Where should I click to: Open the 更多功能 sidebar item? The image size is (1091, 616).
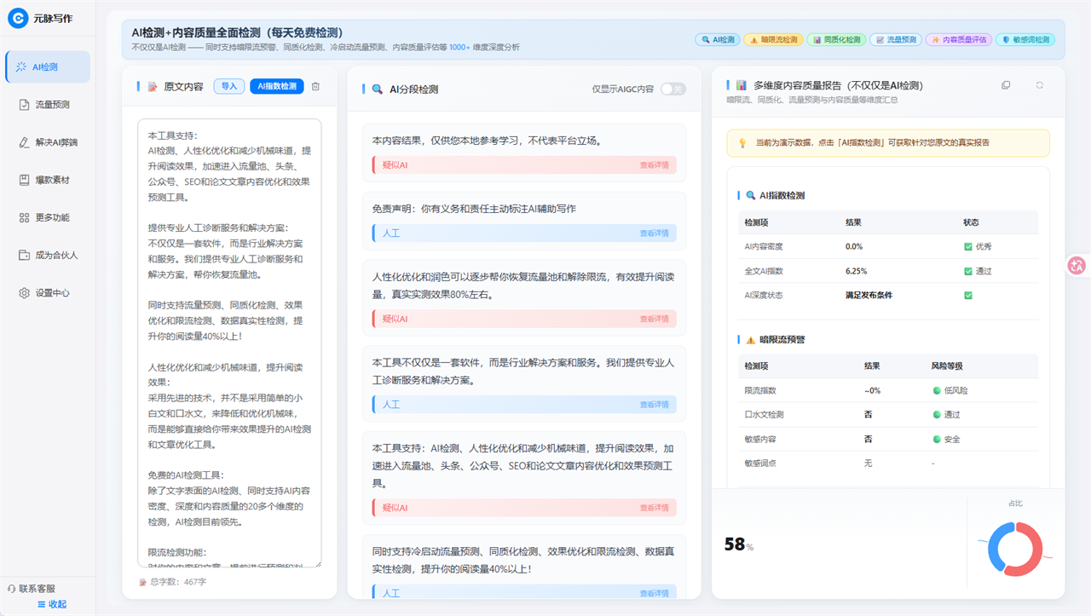pos(48,217)
